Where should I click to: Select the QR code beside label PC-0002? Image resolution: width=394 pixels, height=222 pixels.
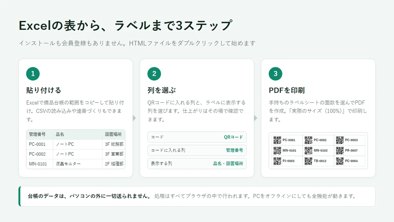(308, 140)
